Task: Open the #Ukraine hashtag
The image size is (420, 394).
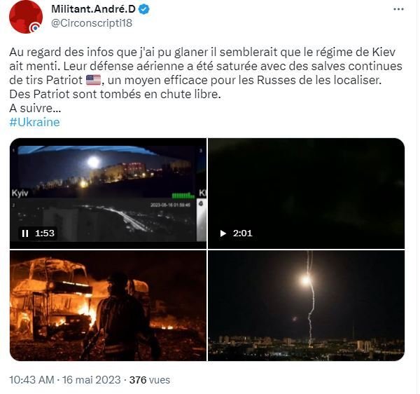Action: click(x=34, y=122)
